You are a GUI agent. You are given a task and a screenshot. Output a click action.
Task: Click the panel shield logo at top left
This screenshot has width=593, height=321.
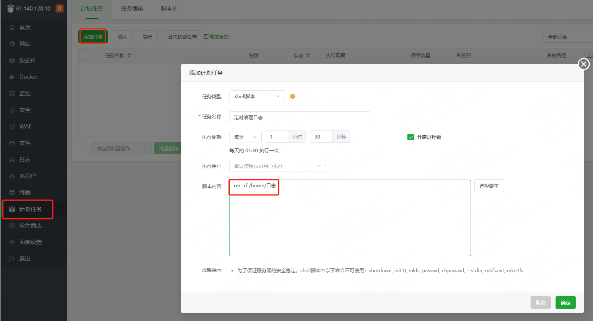10,7
